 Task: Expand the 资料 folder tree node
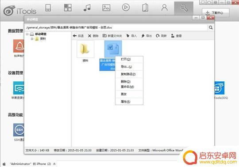point(32,39)
